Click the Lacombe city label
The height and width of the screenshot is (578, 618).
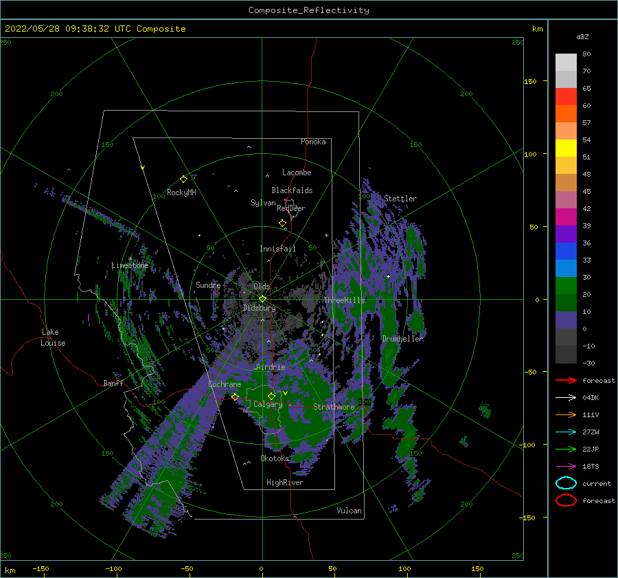click(297, 173)
